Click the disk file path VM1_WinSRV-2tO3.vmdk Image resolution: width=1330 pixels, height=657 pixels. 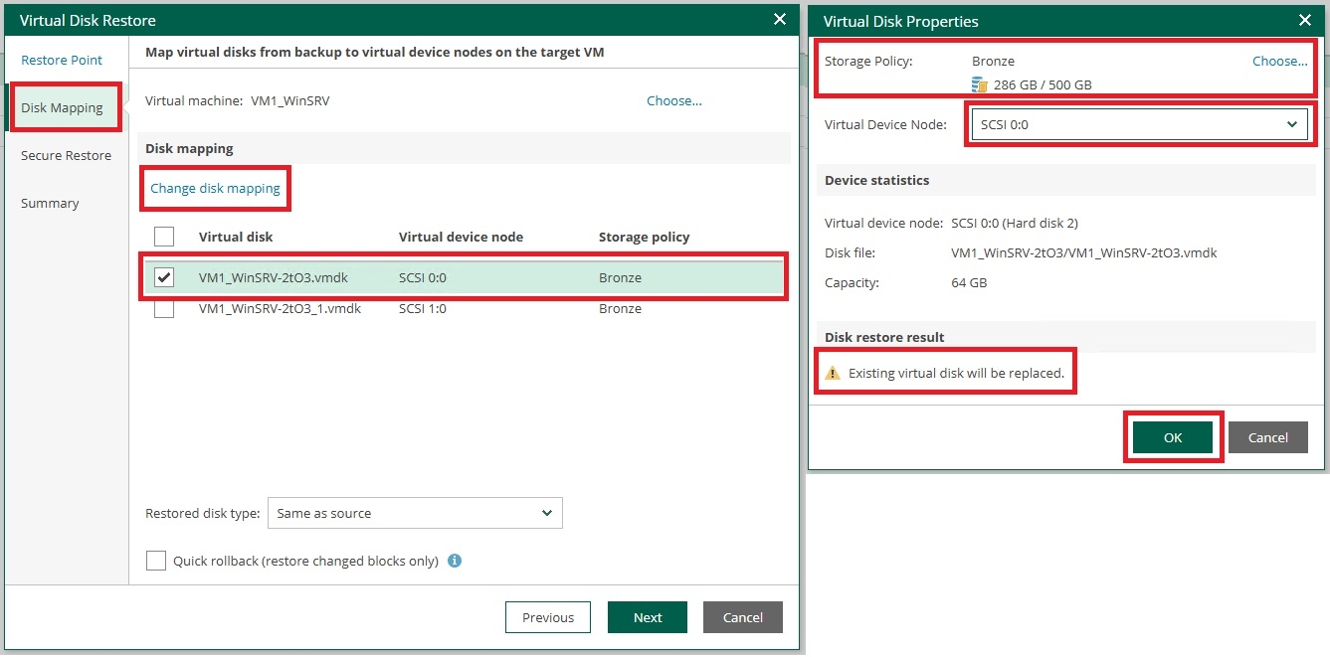tap(1084, 252)
